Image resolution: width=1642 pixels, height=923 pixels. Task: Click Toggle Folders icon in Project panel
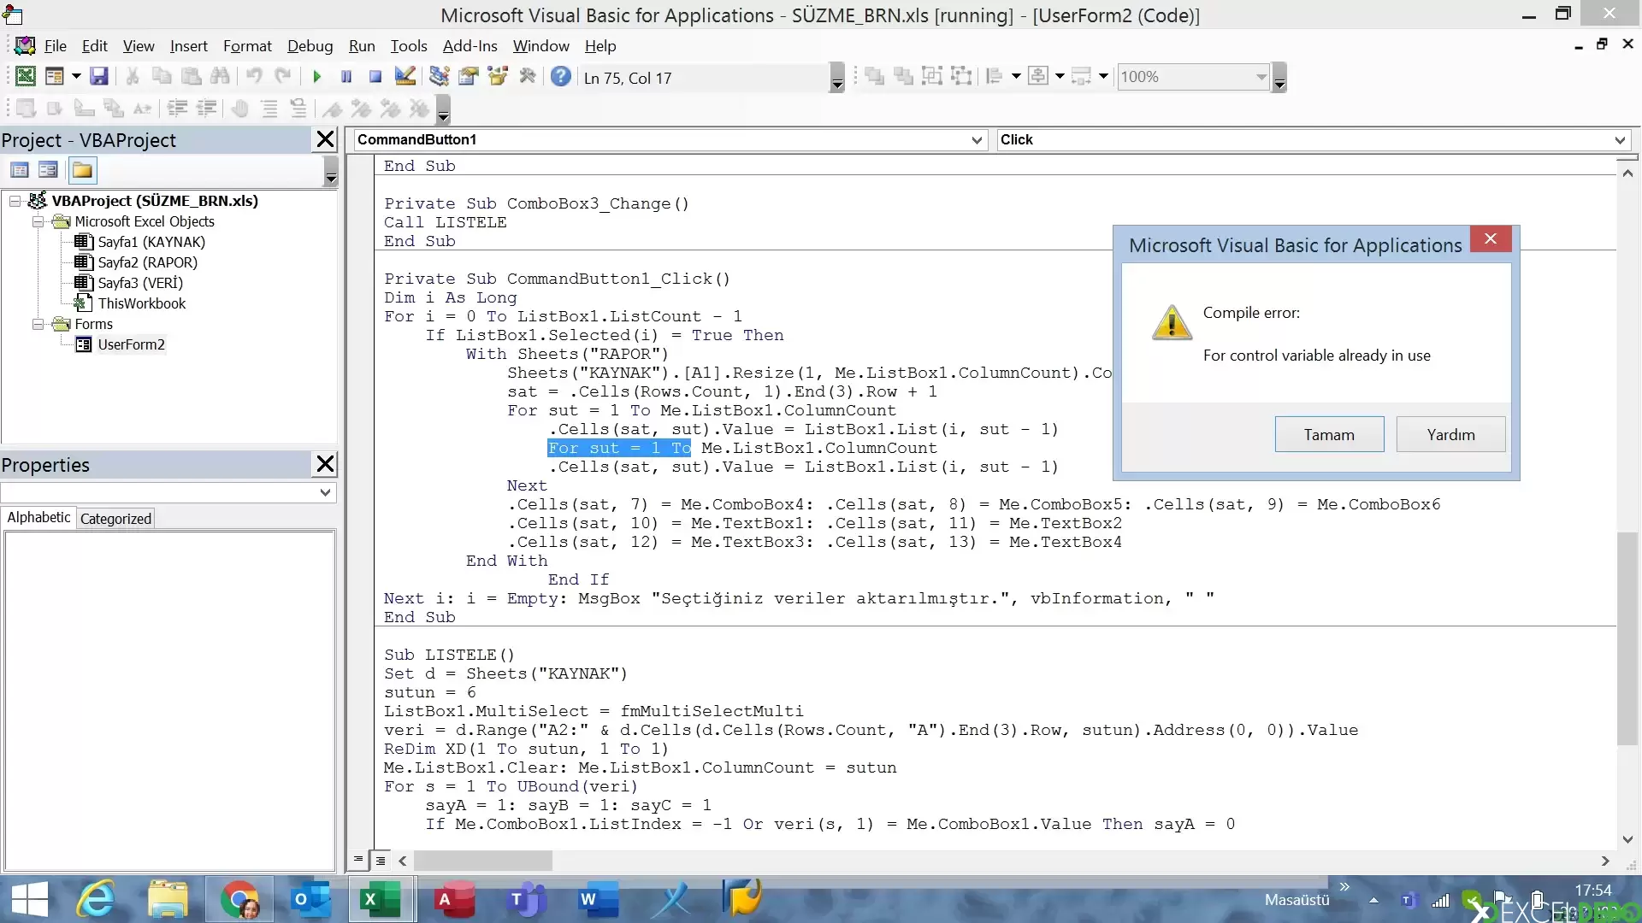[x=82, y=170]
